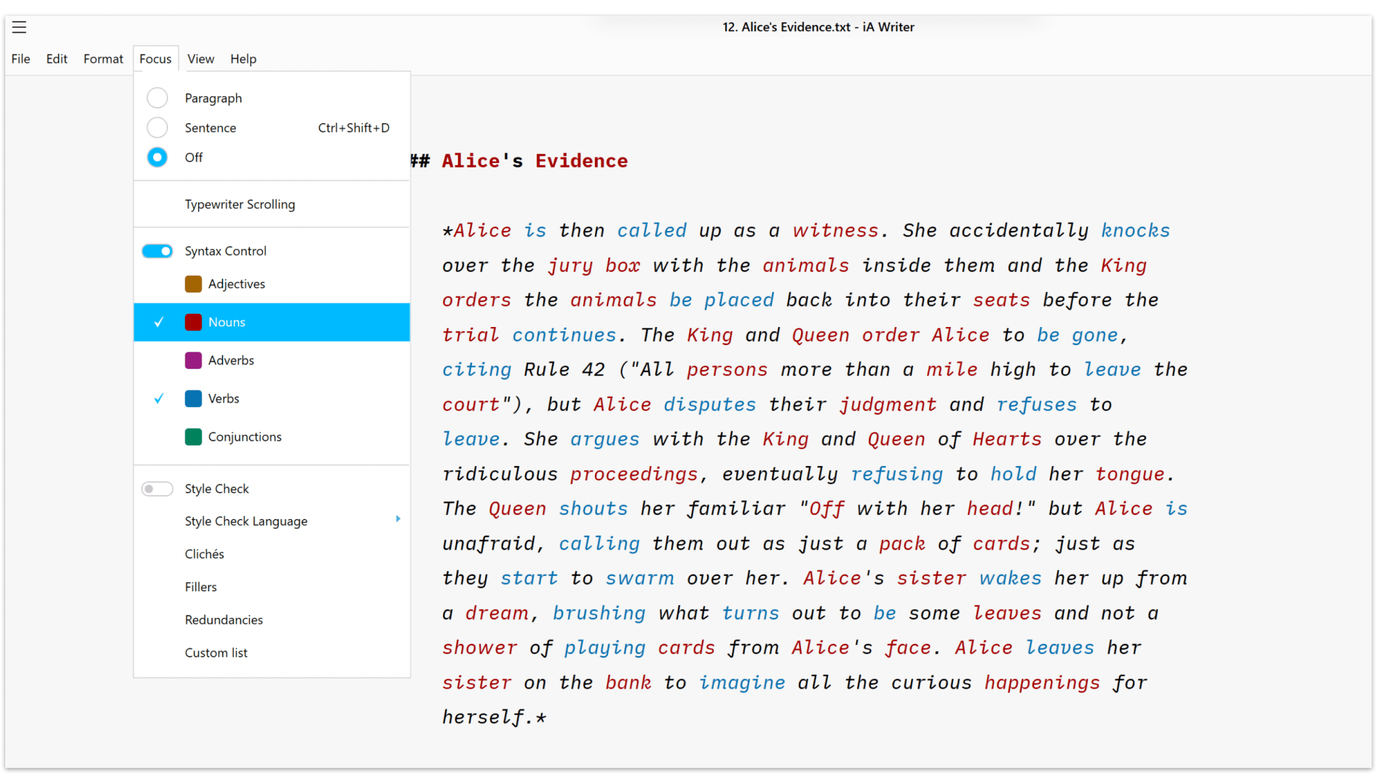Screen dimensions: 1377x774
Task: Click the red Nouns color icon
Action: coord(193,322)
